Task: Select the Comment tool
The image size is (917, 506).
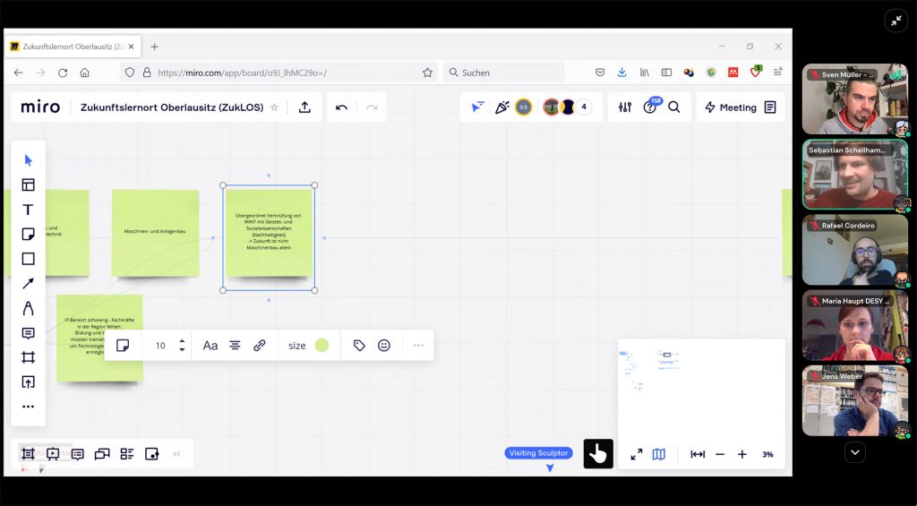Action: tap(28, 333)
